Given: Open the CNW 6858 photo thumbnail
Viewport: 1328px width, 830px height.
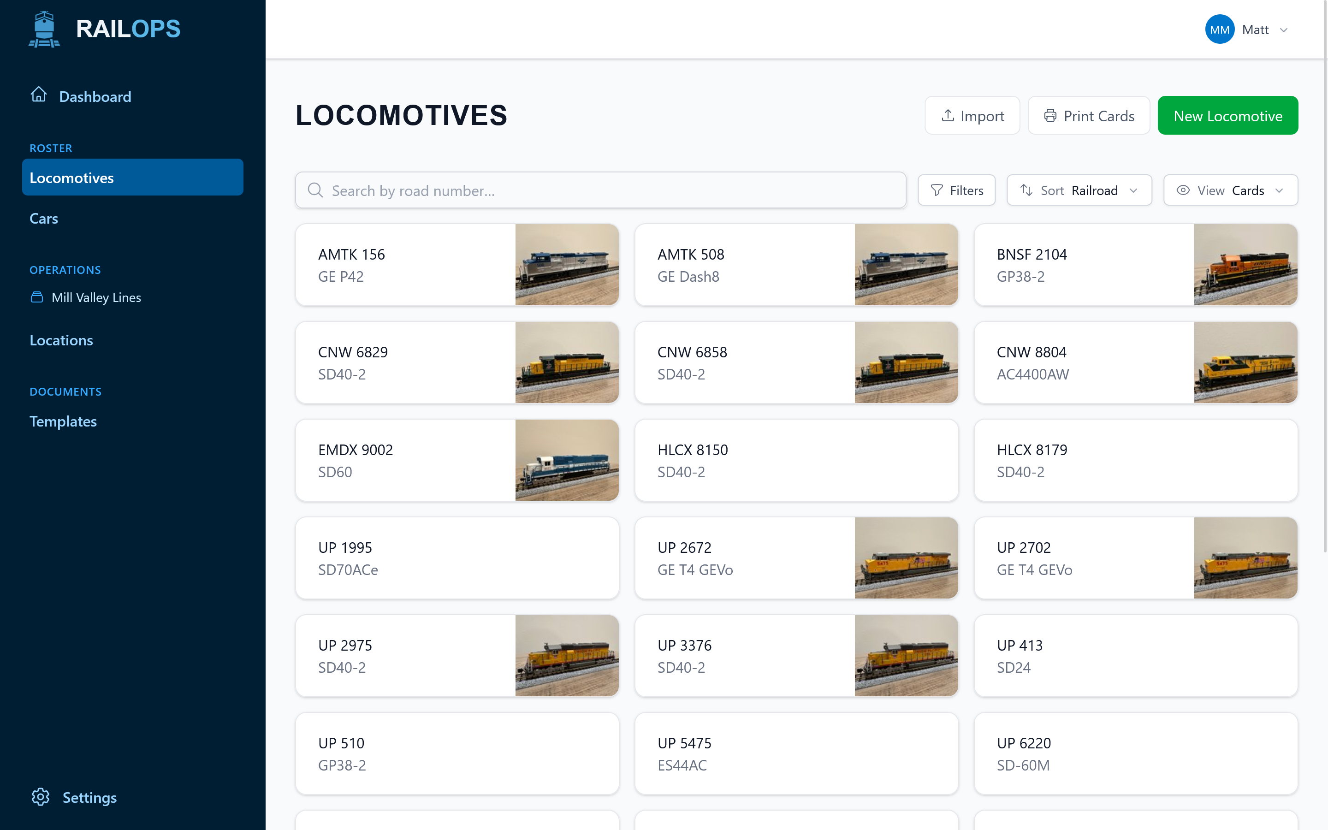Looking at the screenshot, I should click(906, 362).
